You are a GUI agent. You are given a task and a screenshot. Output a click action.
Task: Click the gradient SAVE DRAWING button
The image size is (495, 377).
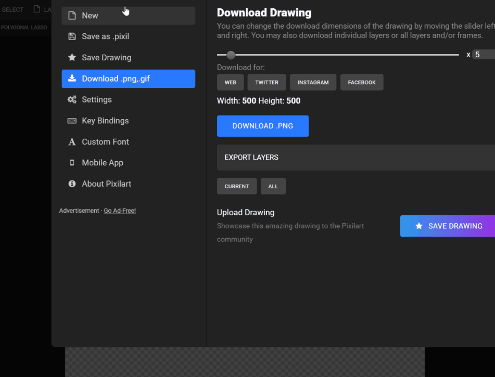tap(447, 226)
